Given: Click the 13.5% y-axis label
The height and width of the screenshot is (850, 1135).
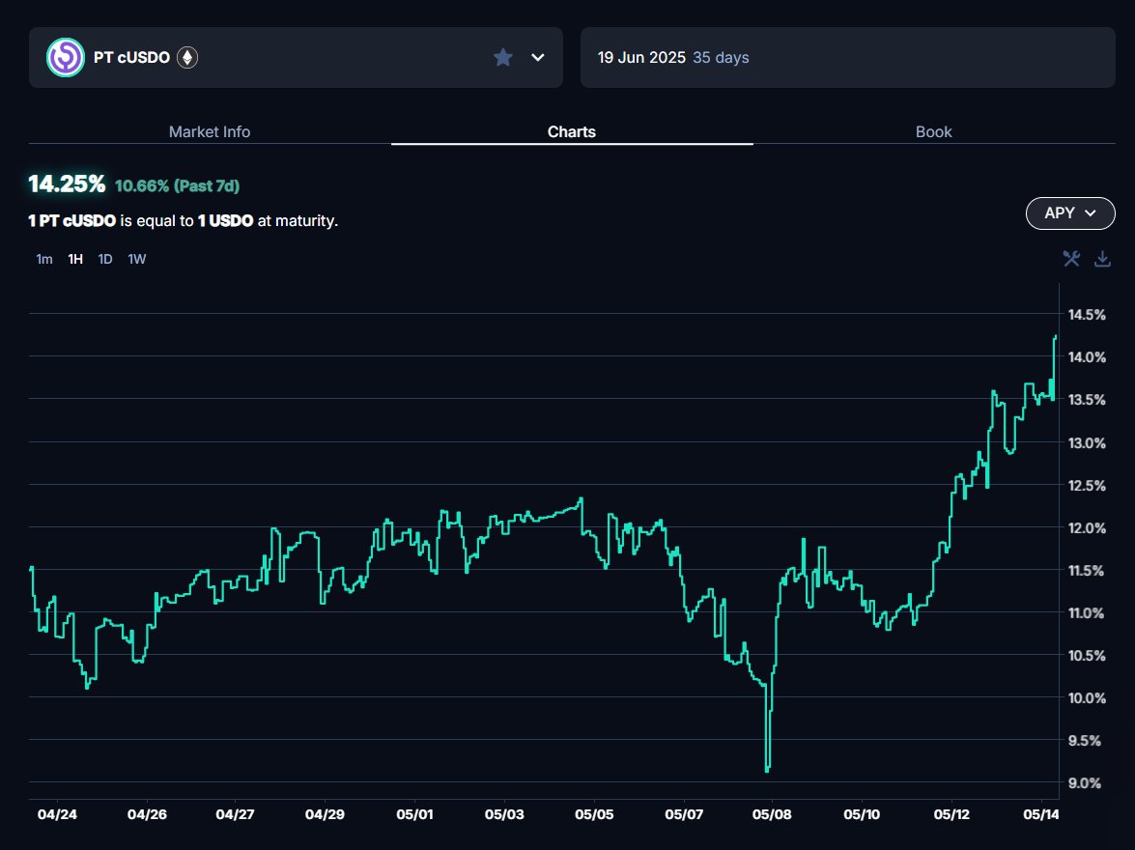Looking at the screenshot, I should click(1087, 400).
